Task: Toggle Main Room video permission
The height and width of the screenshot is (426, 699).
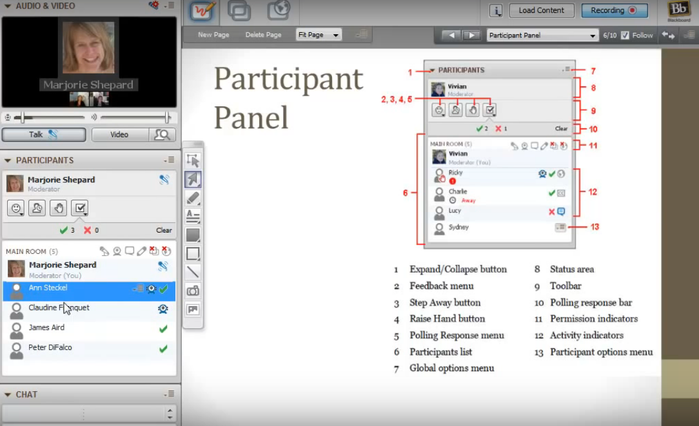Action: pyautogui.click(x=117, y=251)
